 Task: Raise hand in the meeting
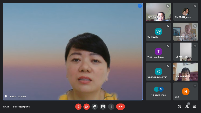(95, 107)
